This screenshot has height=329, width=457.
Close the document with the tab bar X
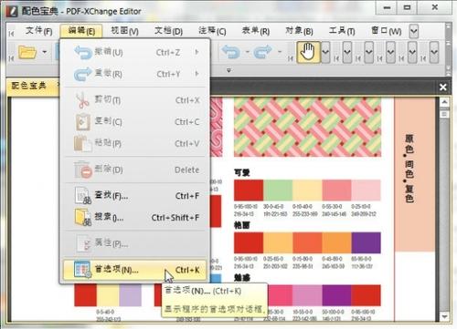[443, 87]
